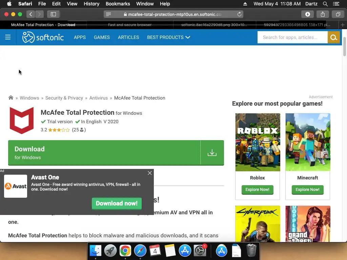
Task: Click the Grand Theft Auto thumbnail
Action: tap(308, 224)
